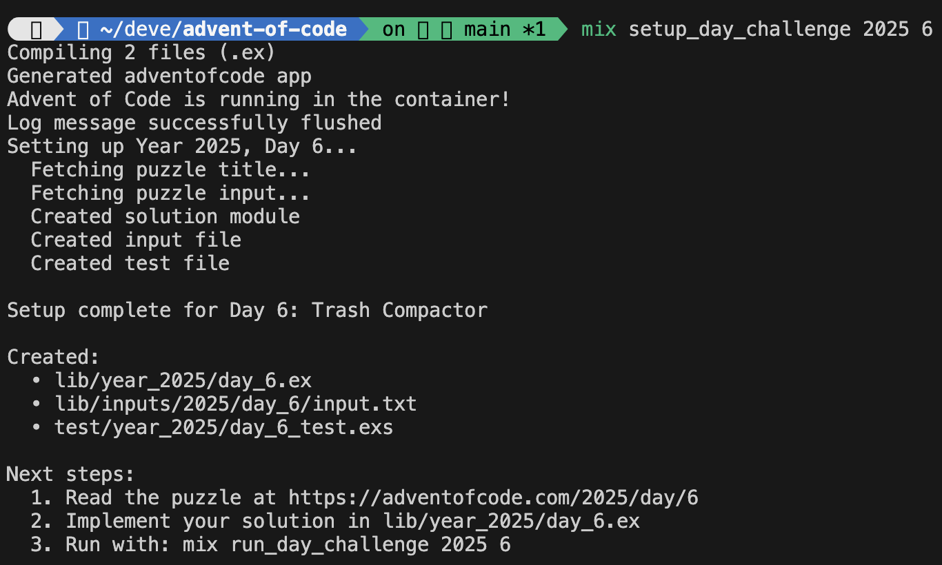Image resolution: width=942 pixels, height=565 pixels.
Task: Click 'Log message successfully flushed' output line
Action: pos(194,123)
